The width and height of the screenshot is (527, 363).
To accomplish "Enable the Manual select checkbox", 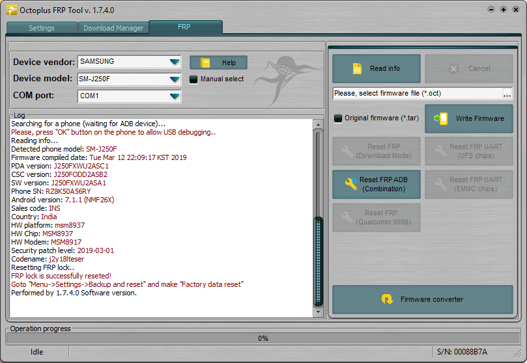I will tap(193, 79).
